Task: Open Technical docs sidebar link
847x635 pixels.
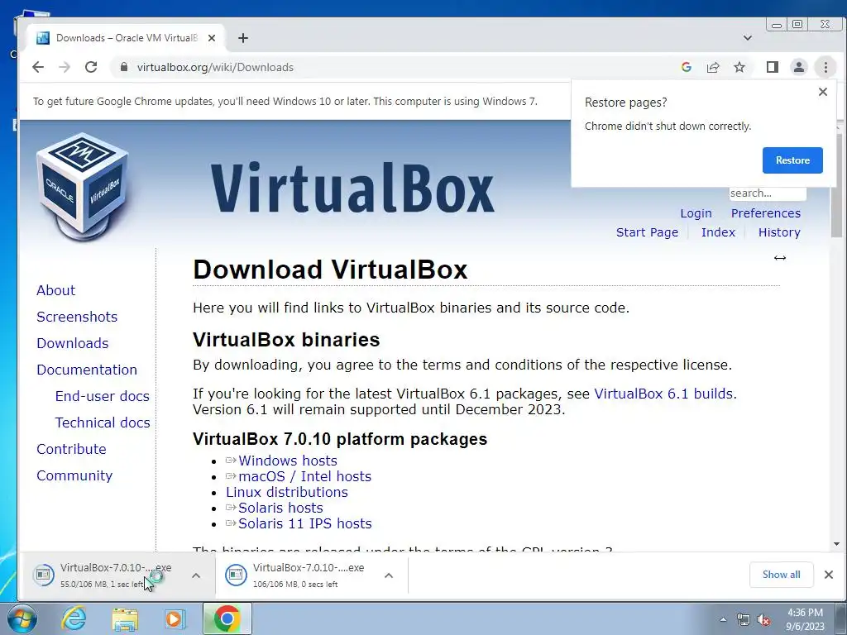Action: click(x=103, y=423)
